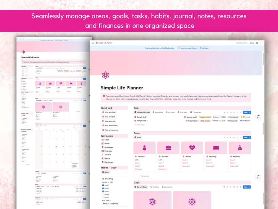Screen dimensions: 278x209
Task: Open the first goal card target thumbnail
Action: pyautogui.click(x=152, y=200)
